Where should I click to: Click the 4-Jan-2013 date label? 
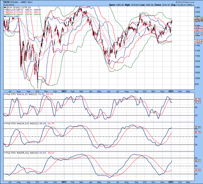(x=9, y=5)
